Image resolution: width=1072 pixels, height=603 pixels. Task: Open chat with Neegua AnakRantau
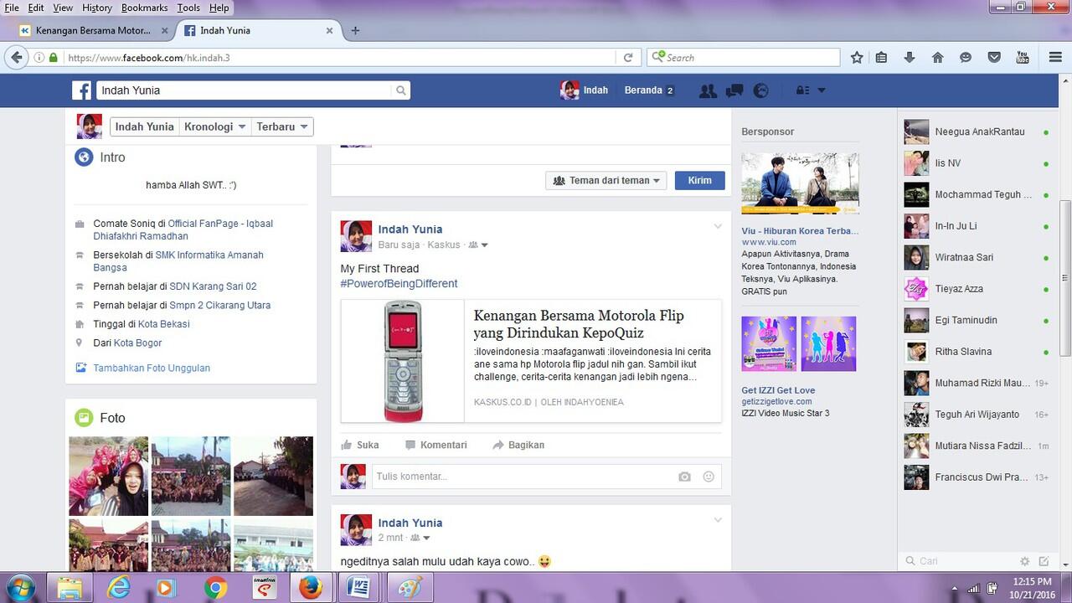976,131
